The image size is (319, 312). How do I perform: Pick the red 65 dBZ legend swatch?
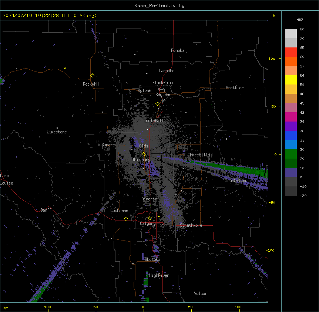tap(291, 52)
